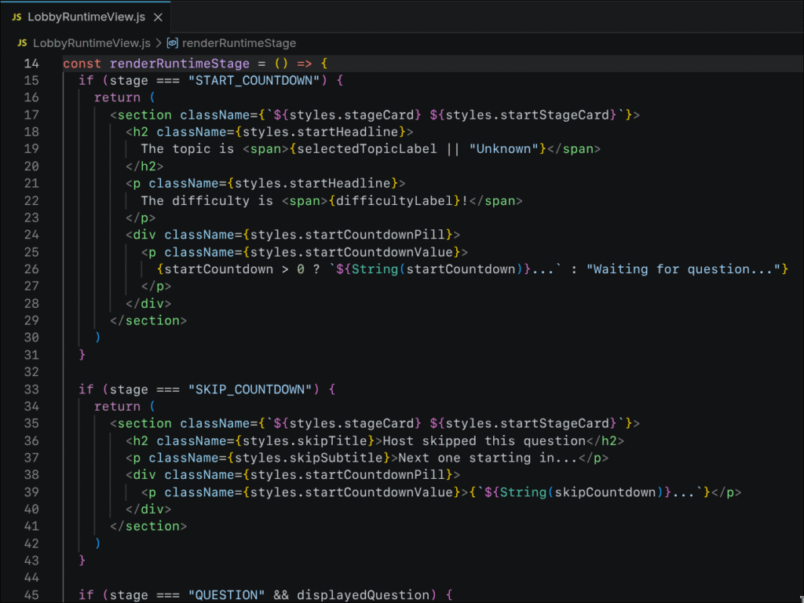Close the LobbyRuntimeView.js tab

click(158, 17)
